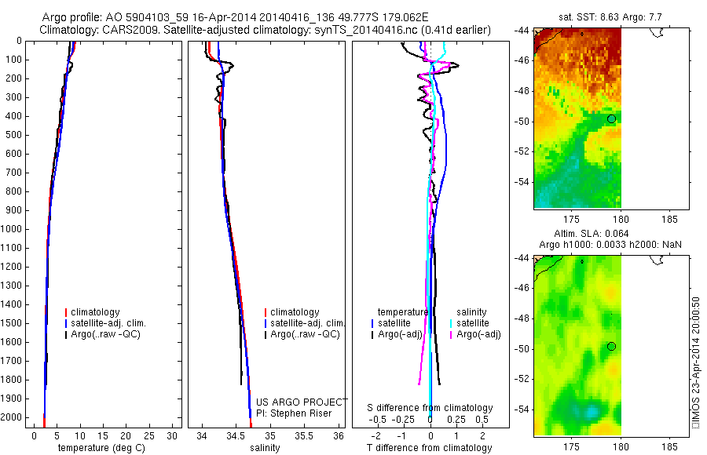Click salinity axis tick 34.5
This screenshot has height=455, width=707.
click(236, 435)
